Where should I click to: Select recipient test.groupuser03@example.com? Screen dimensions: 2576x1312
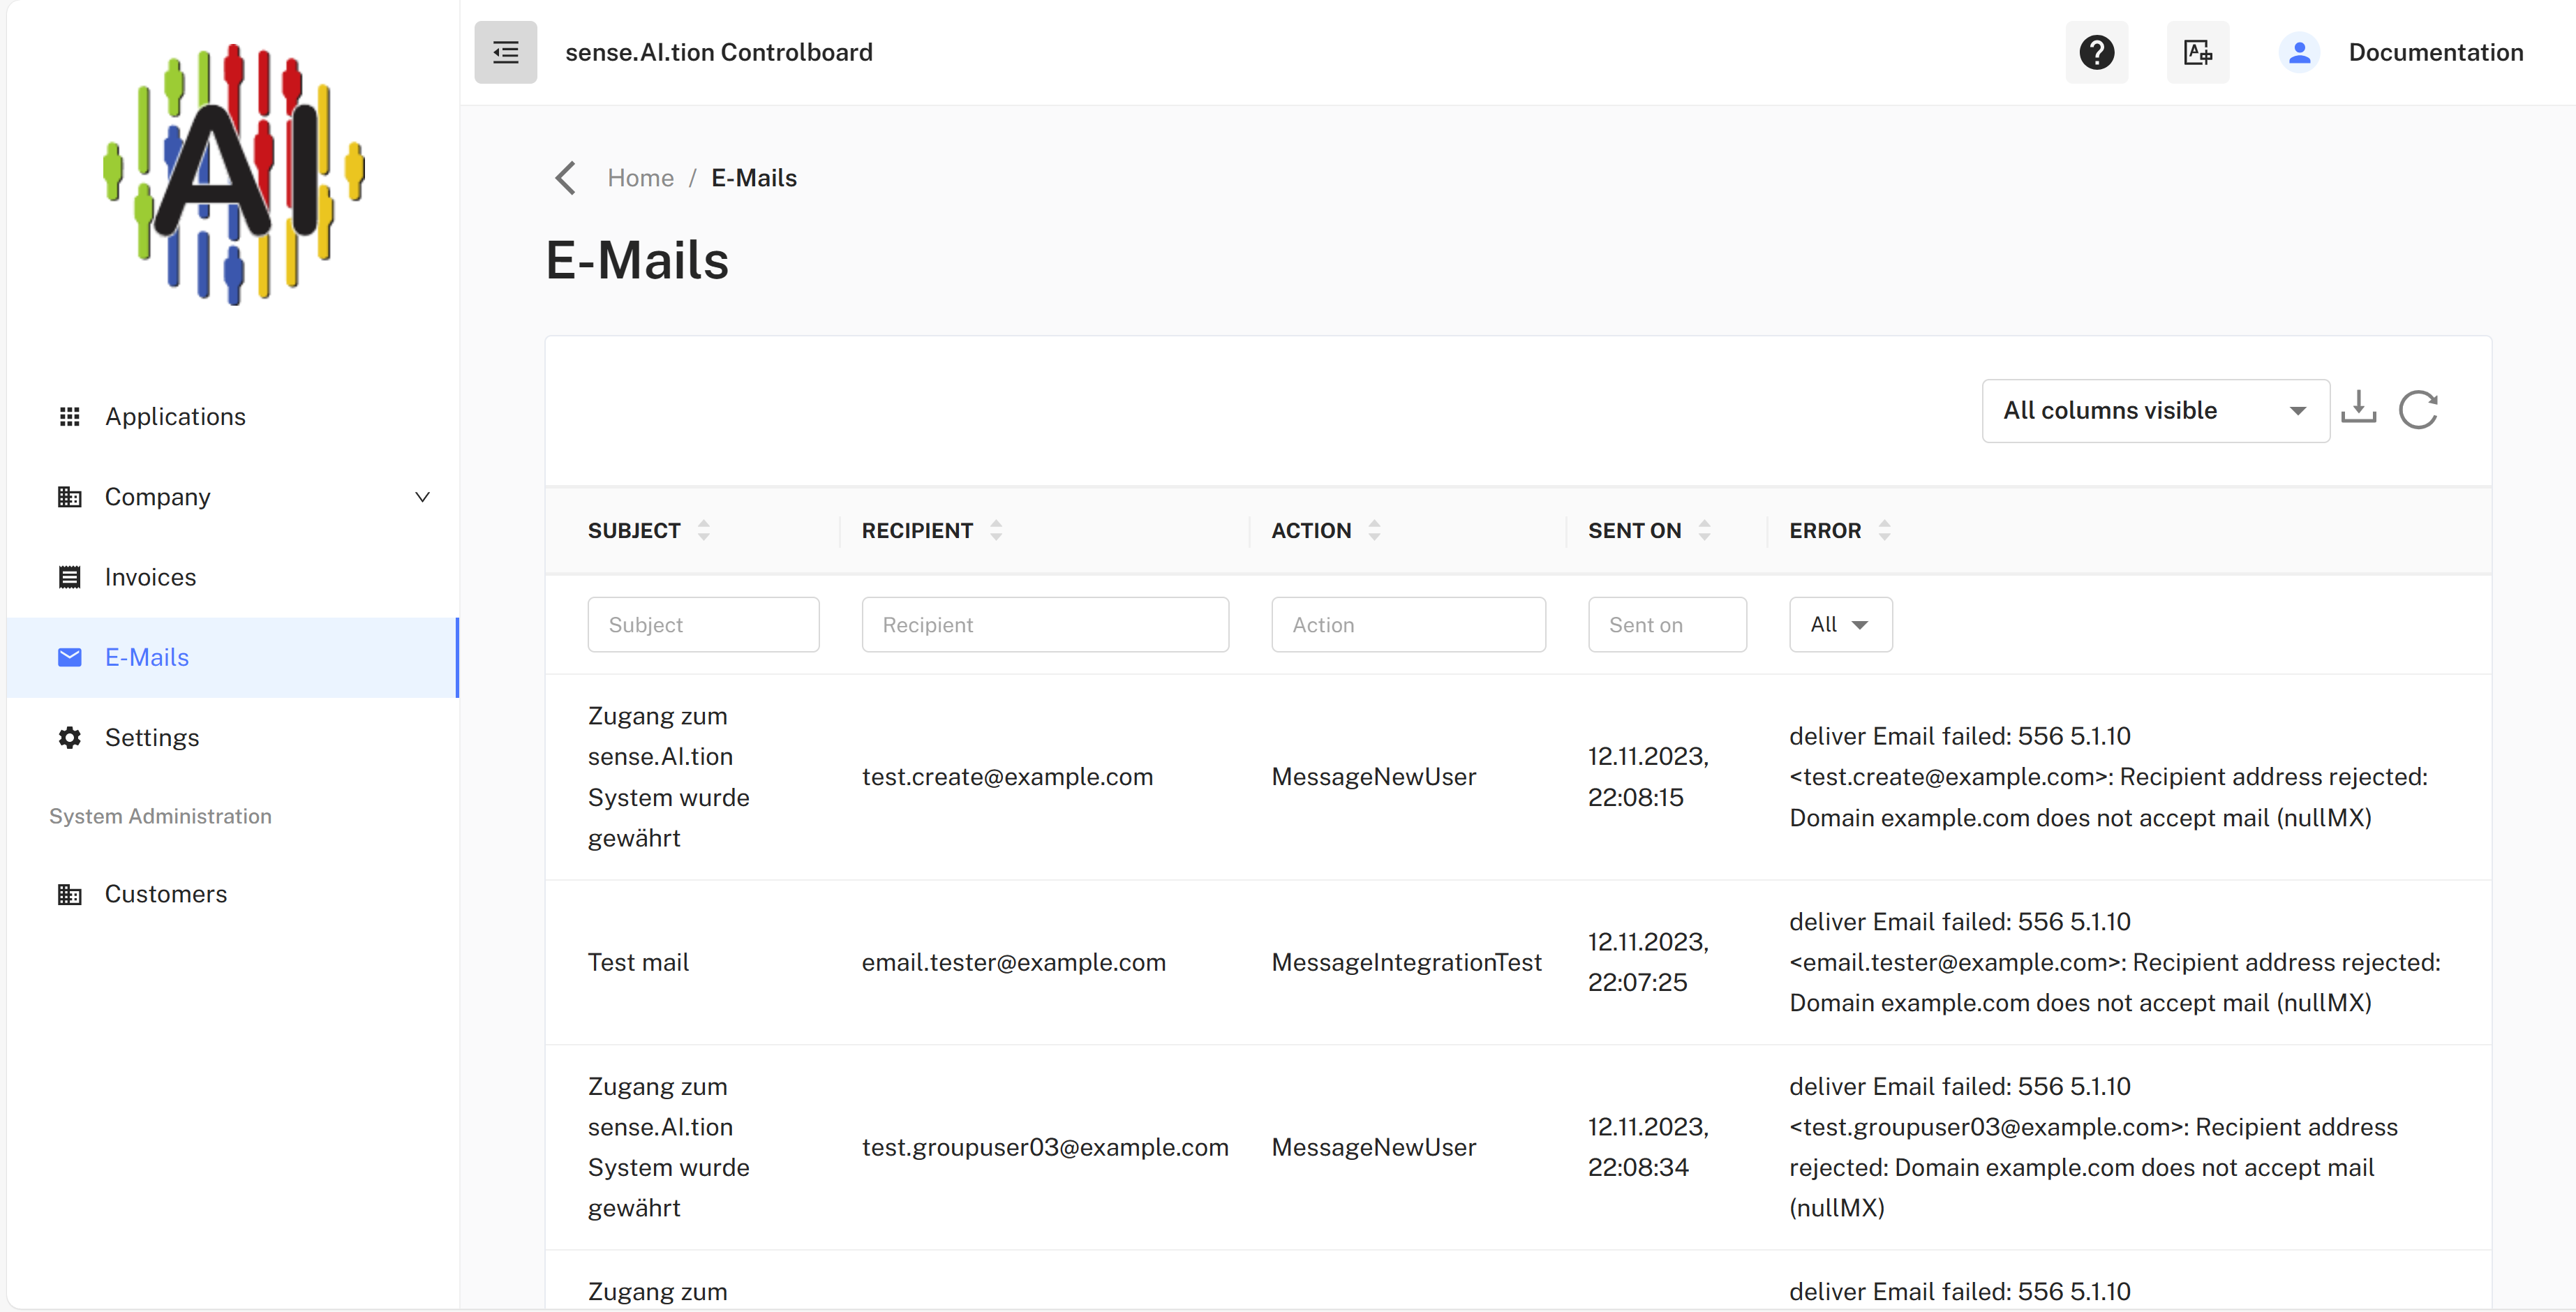(1045, 1147)
